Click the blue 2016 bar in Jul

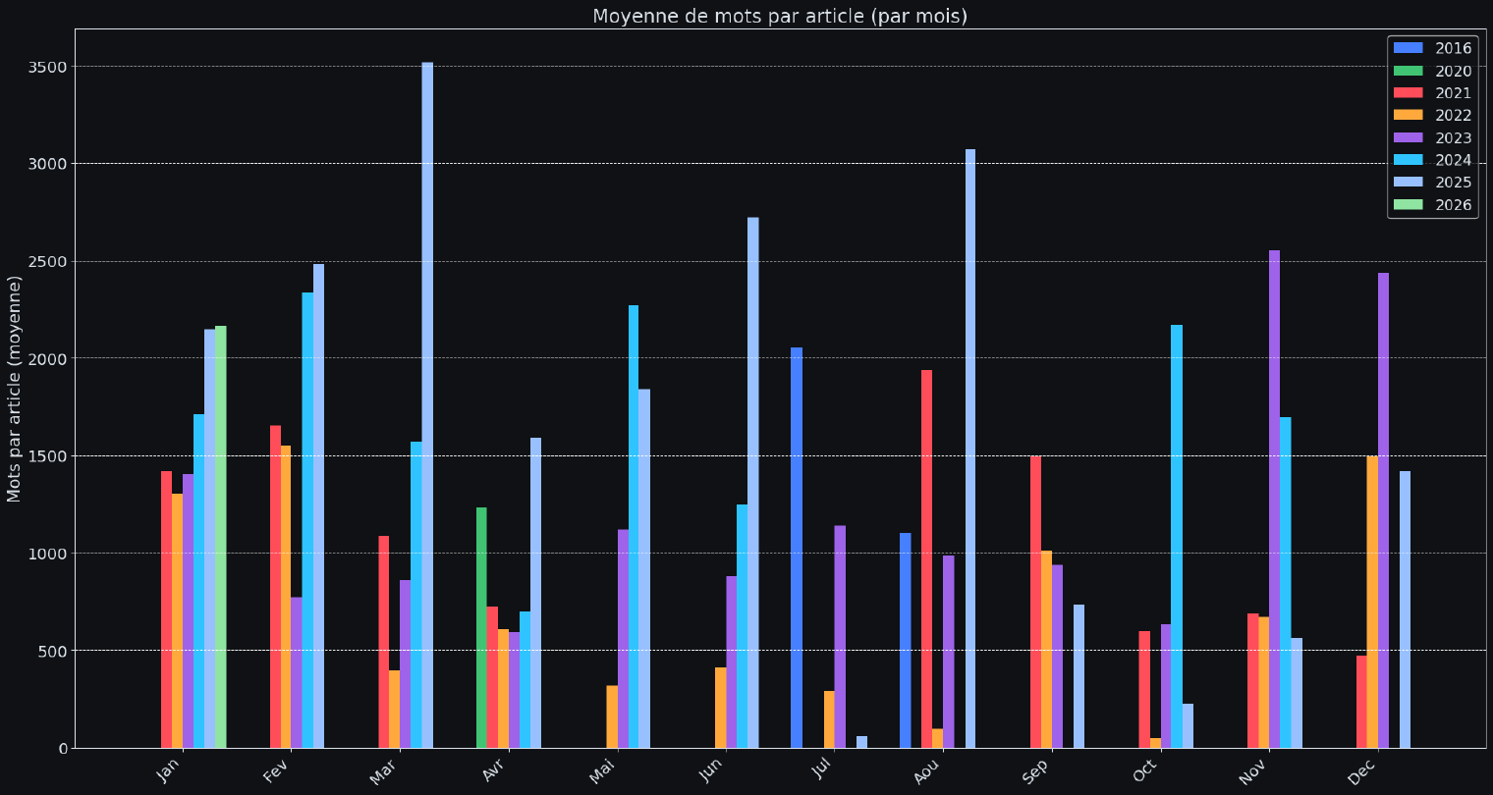pos(797,548)
